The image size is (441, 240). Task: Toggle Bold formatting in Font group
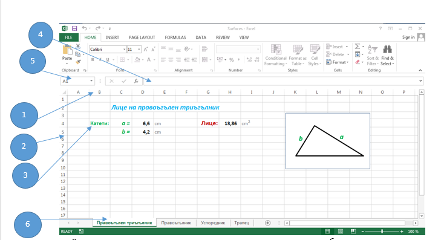point(93,60)
